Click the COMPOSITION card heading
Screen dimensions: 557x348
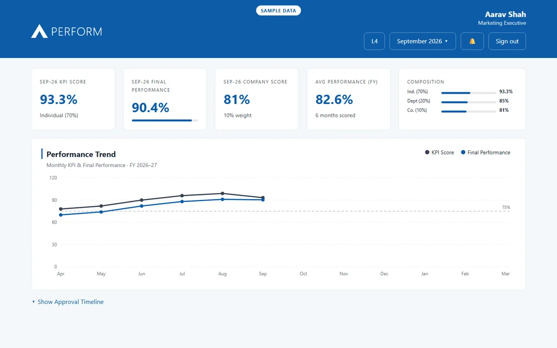pyautogui.click(x=426, y=82)
